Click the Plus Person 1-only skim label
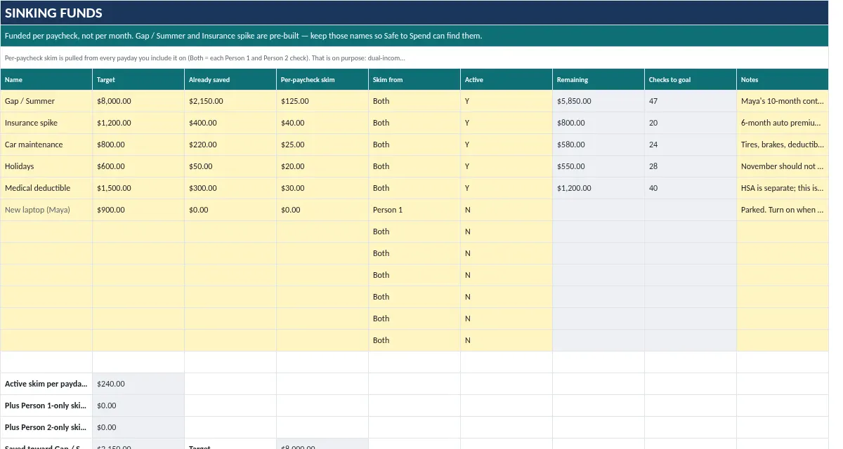The image size is (843, 449). click(46, 406)
